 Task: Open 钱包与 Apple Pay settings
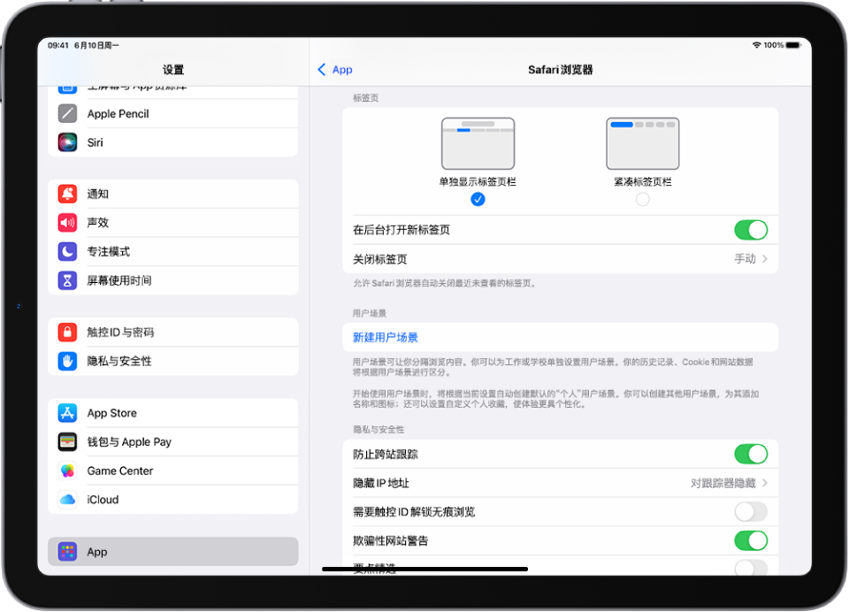[172, 442]
